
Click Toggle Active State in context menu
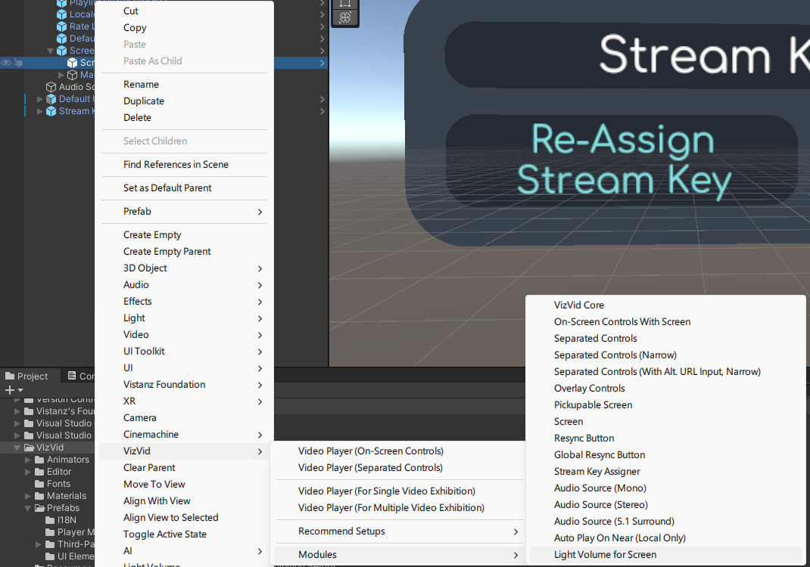(x=164, y=534)
